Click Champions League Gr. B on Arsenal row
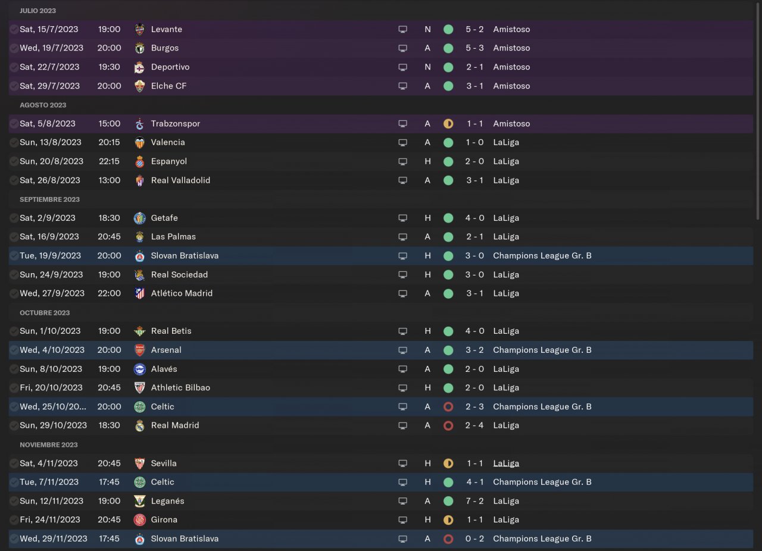Screen dimensions: 762x551 pos(542,350)
